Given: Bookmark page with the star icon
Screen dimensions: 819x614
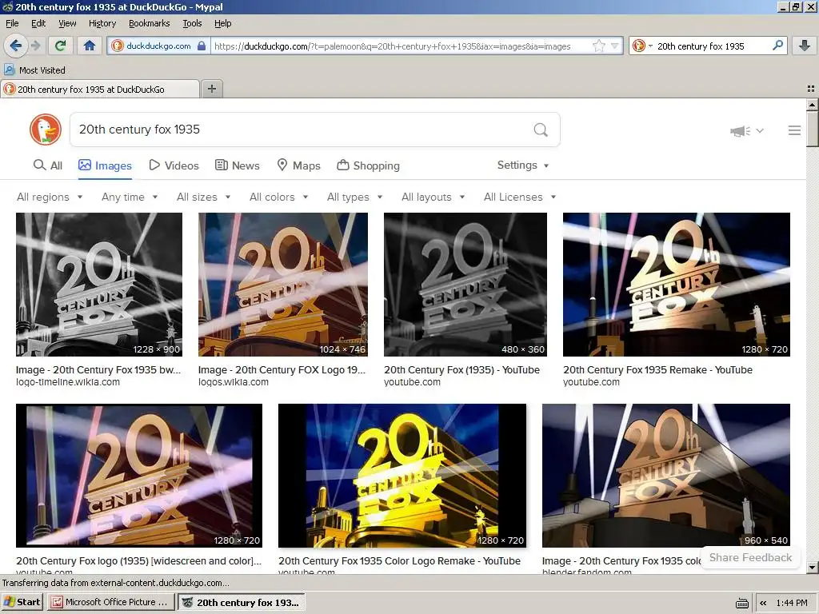Looking at the screenshot, I should coord(598,46).
